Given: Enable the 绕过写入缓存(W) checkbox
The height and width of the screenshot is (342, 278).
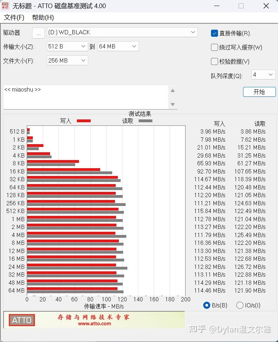Looking at the screenshot, I should pos(214,47).
